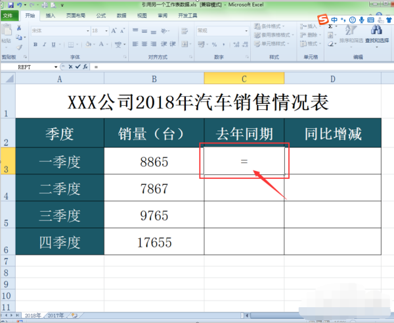The height and width of the screenshot is (323, 394).
Task: Select cell B3 containing 8865
Action: click(x=154, y=161)
